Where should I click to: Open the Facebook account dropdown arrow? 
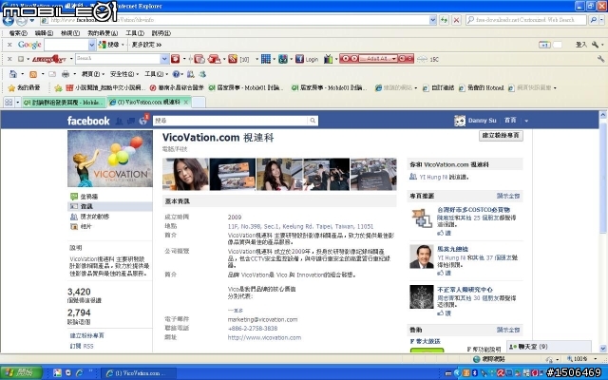[526, 121]
